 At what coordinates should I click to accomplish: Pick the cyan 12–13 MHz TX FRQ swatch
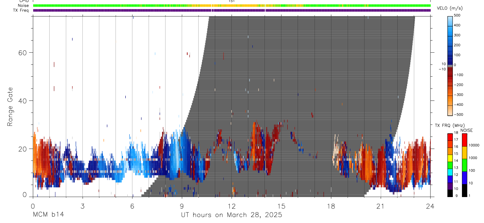click(450, 172)
